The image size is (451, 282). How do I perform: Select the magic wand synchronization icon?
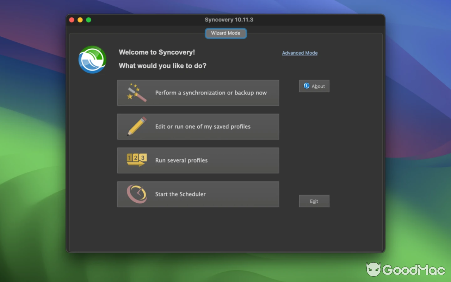[x=136, y=93]
